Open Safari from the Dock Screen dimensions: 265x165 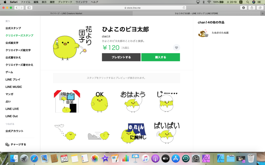click(34, 159)
